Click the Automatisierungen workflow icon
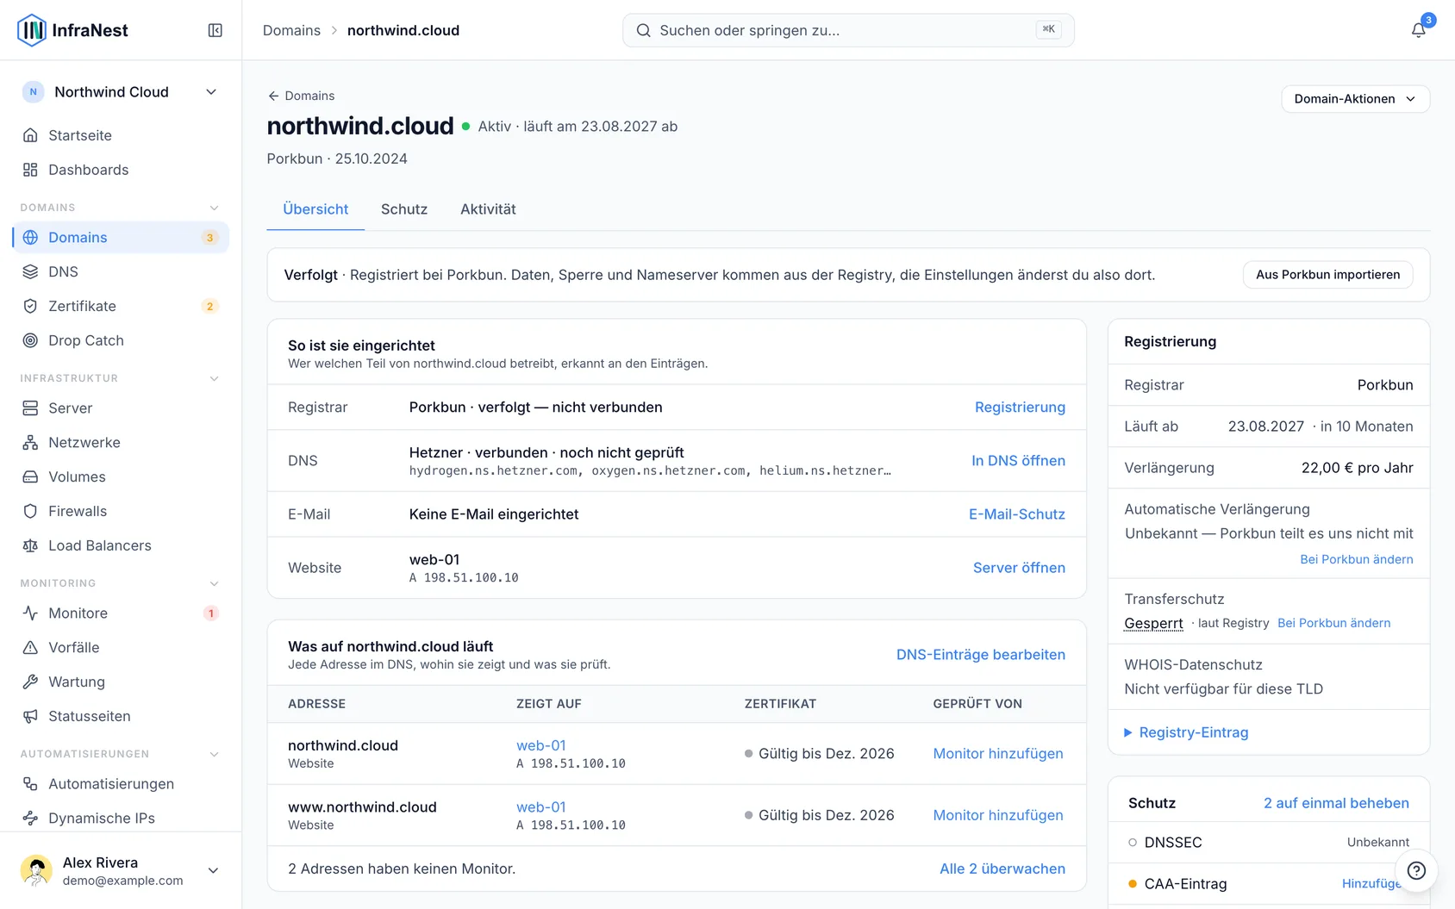Image resolution: width=1455 pixels, height=909 pixels. [30, 783]
